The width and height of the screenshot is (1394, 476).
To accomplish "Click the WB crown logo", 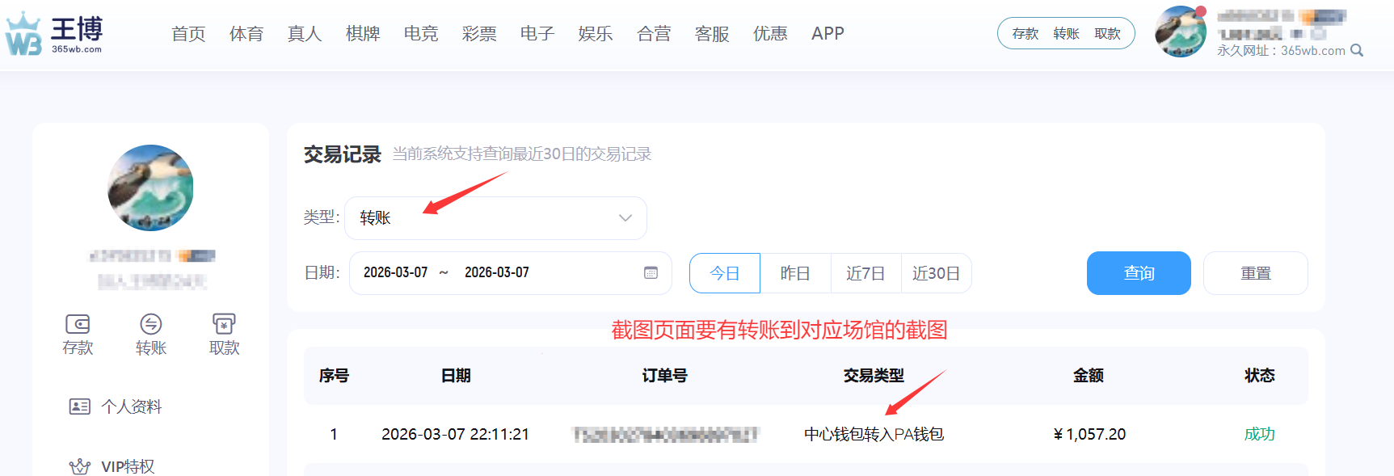I will click(24, 34).
